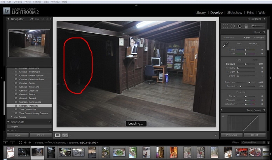Image resolution: width=272 pixels, height=160 pixels.
Task: Apply the Sharpen - Portraits preset
Action: coord(29,106)
